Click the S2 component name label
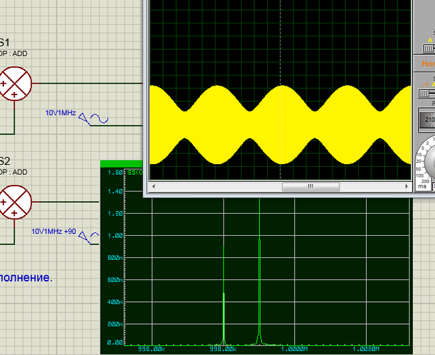The width and height of the screenshot is (435, 355). point(5,161)
